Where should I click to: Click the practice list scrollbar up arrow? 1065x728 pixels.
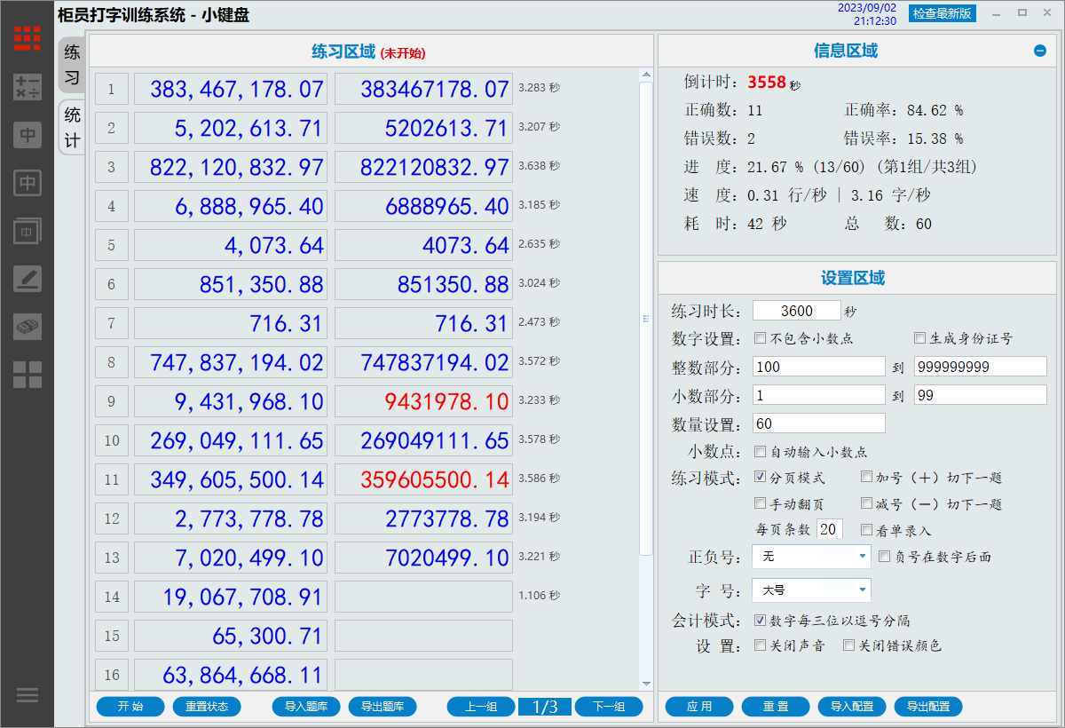tap(646, 75)
